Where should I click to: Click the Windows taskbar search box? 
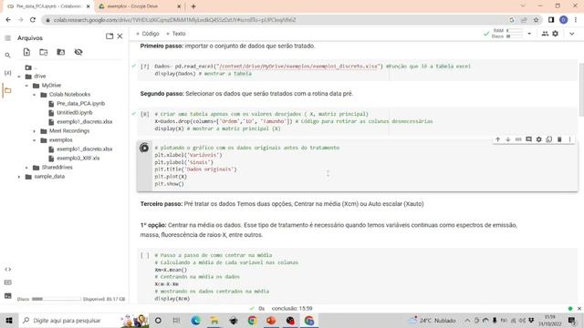click(84, 320)
